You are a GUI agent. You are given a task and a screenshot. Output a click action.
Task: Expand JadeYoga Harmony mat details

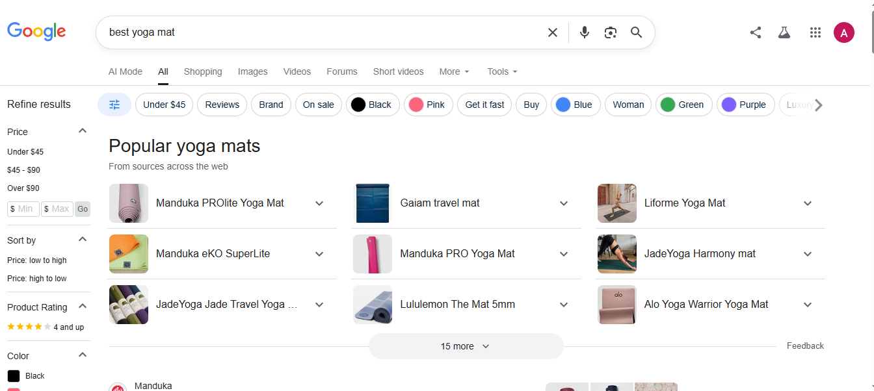click(808, 254)
